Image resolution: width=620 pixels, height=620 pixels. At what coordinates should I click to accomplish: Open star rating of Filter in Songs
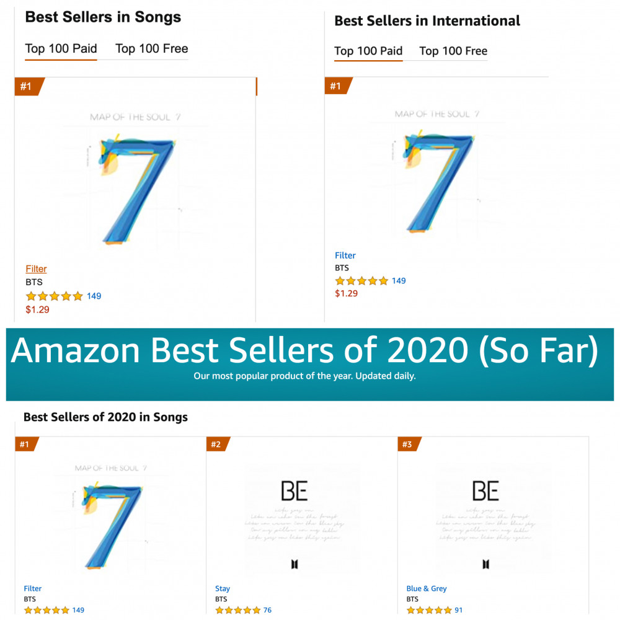[x=55, y=296]
